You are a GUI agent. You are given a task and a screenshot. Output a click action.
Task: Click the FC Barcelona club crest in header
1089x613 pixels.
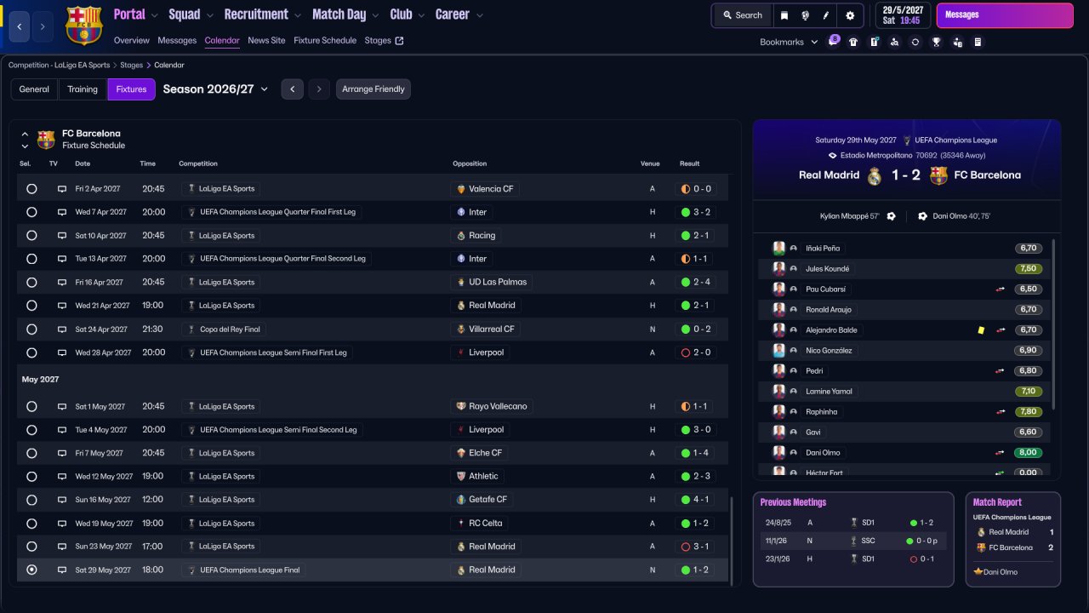click(x=83, y=25)
